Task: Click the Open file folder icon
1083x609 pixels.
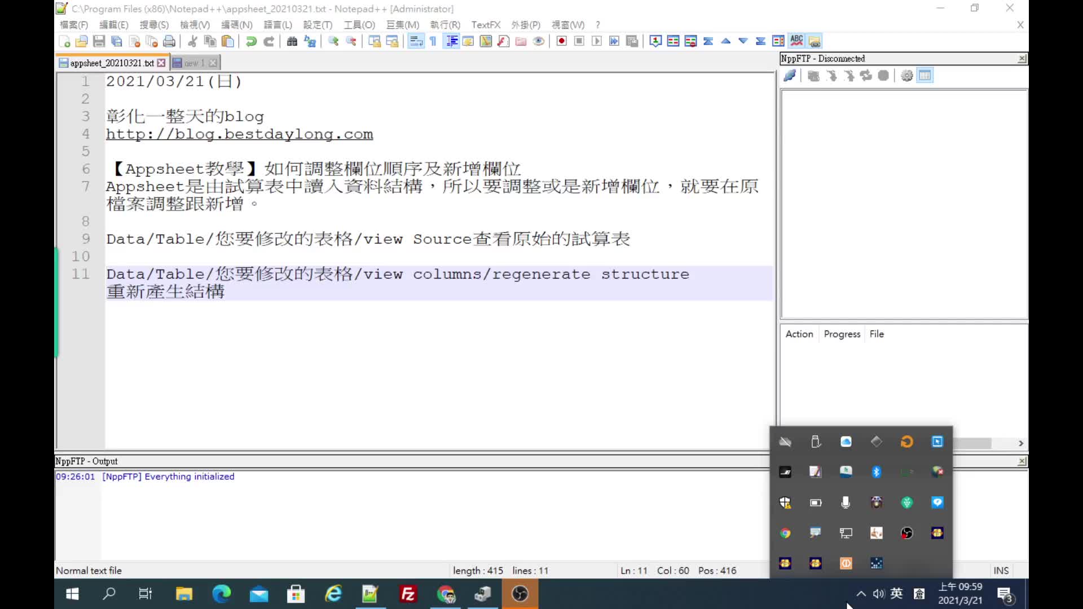Action: click(x=82, y=41)
